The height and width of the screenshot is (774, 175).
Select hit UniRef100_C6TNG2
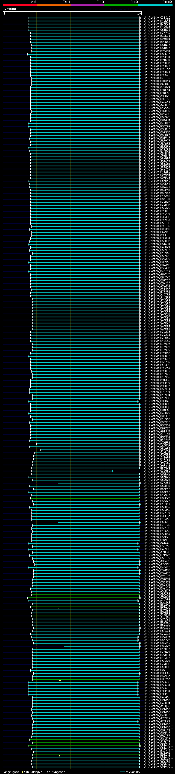pos(157,30)
